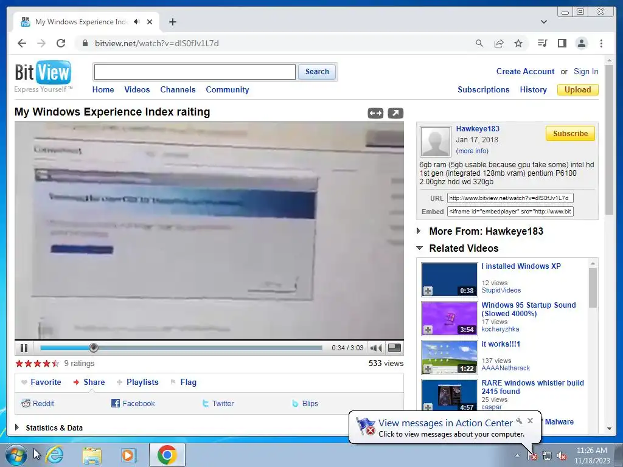The image size is (623, 467).
Task: Select the Embed code text field
Action: coord(510,211)
